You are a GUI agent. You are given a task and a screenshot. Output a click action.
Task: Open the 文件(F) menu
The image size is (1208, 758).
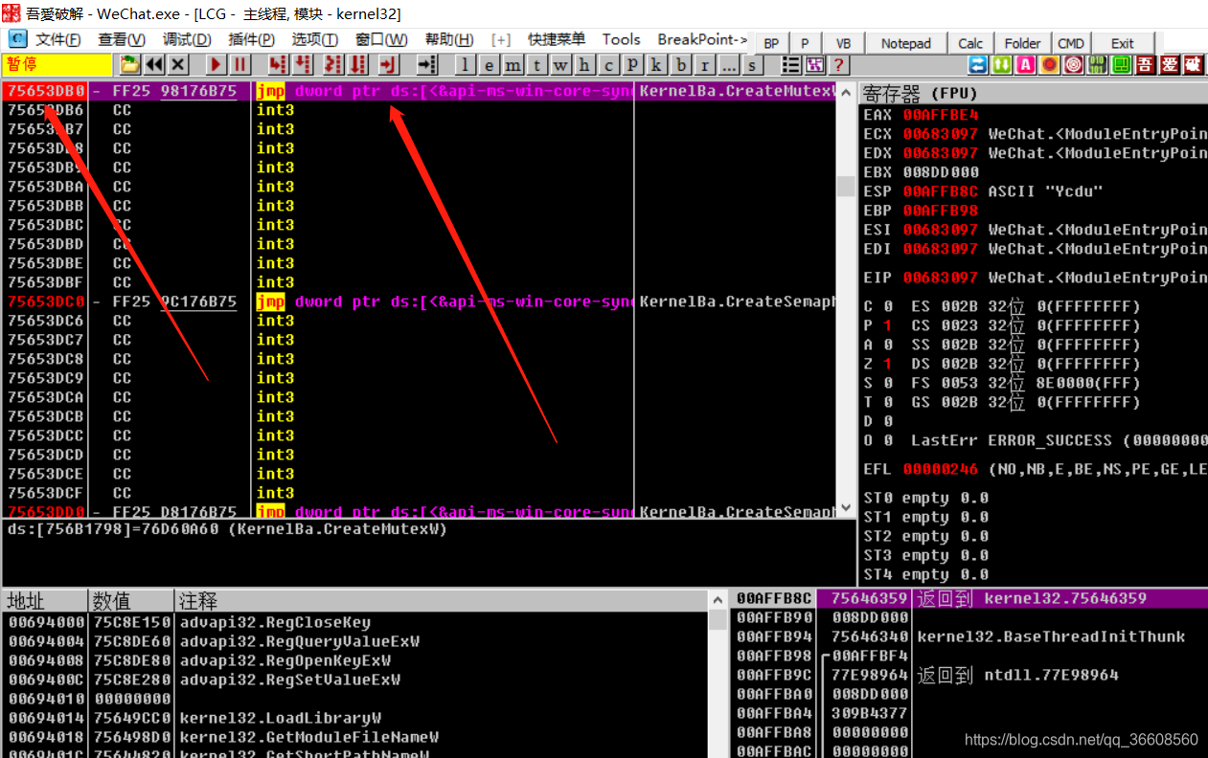point(58,39)
